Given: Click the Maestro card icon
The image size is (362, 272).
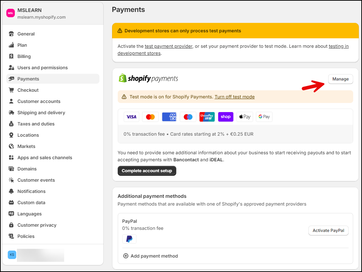Looking at the screenshot, I should point(188,117).
